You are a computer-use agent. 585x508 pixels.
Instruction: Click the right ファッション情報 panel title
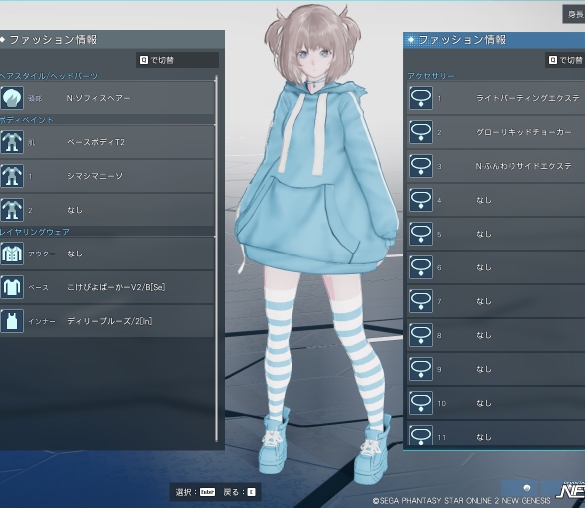click(462, 40)
